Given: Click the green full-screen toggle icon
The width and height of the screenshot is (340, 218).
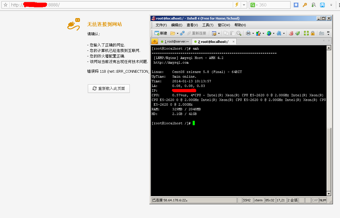Looking at the screenshot, I should 306,33.
